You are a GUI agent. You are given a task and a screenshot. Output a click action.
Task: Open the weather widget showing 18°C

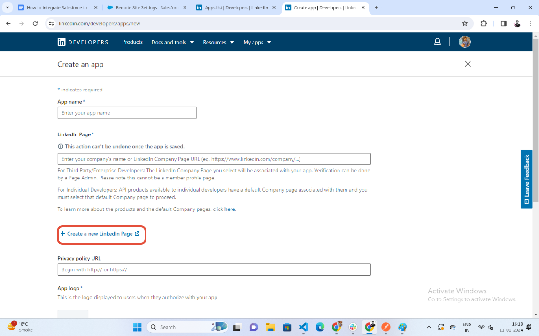pos(20,327)
